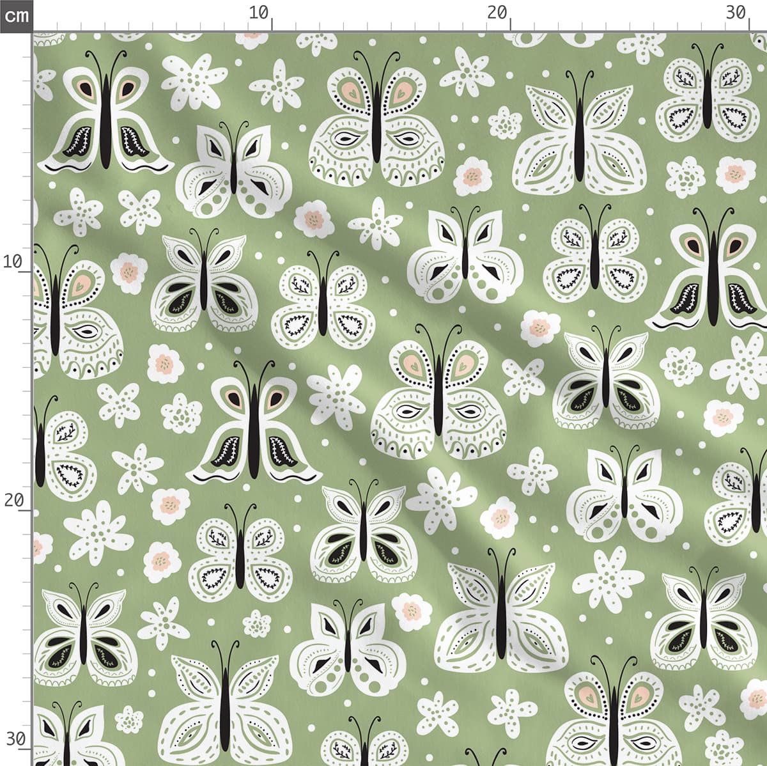This screenshot has width=767, height=766.
Task: Click the 20 mark on the left ruler
Action: (x=13, y=500)
